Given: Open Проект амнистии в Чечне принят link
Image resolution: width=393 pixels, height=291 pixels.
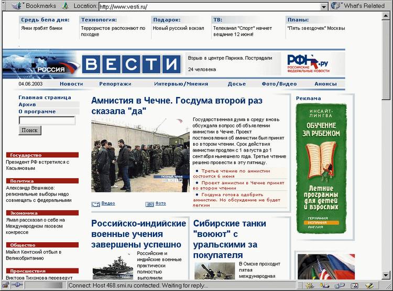Looking at the screenshot, I should [238, 186].
